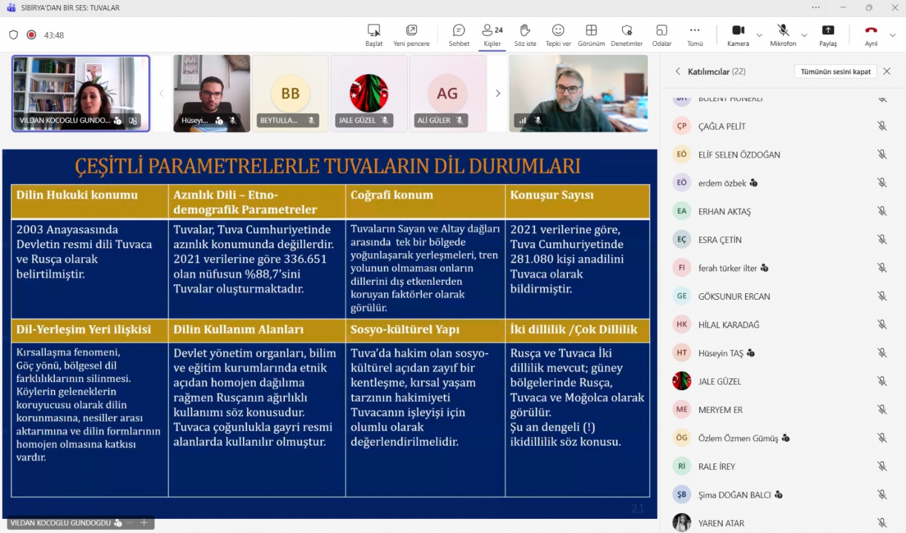Toggle mute icon next to ERHAN AKTAŞ
906x533 pixels.
[881, 211]
